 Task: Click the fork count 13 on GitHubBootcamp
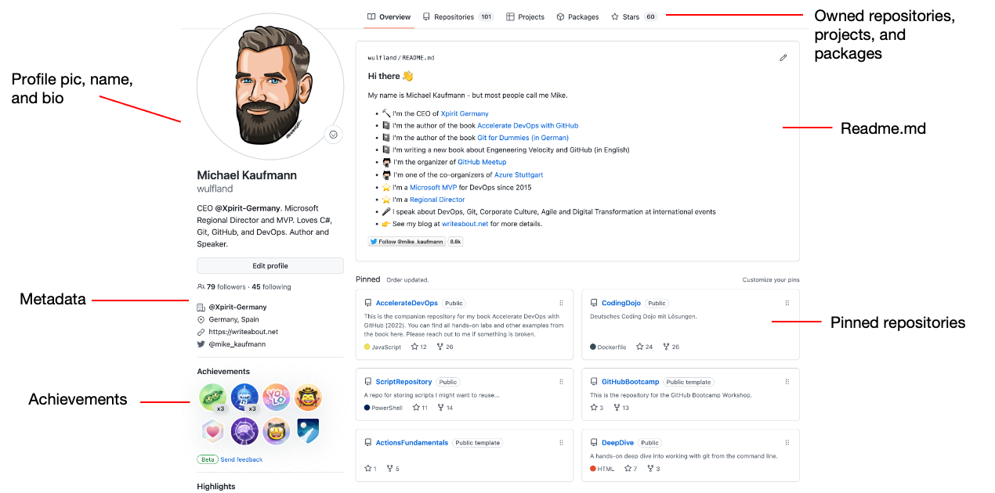point(622,408)
